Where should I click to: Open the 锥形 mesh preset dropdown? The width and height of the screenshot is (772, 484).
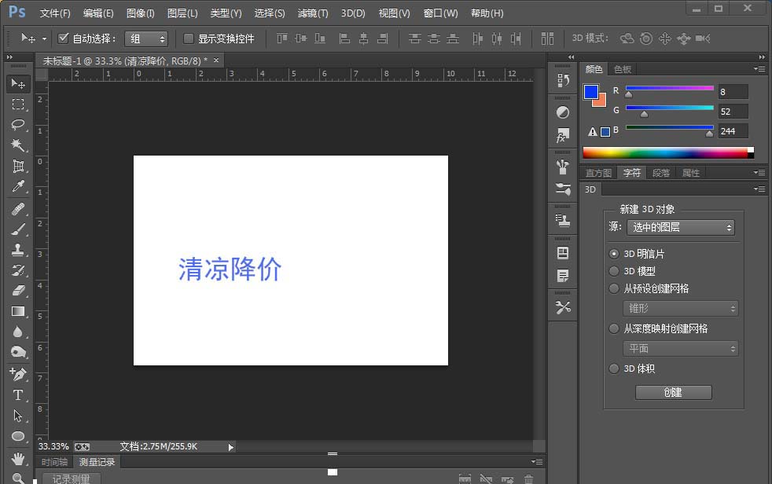(x=681, y=308)
